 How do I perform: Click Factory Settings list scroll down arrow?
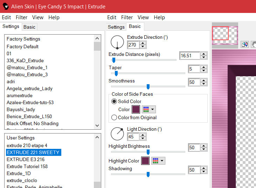tap(97, 125)
